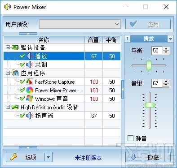Screen dimensions: 177x168
Task: Select the 扬声器 row
Action: tap(62, 116)
